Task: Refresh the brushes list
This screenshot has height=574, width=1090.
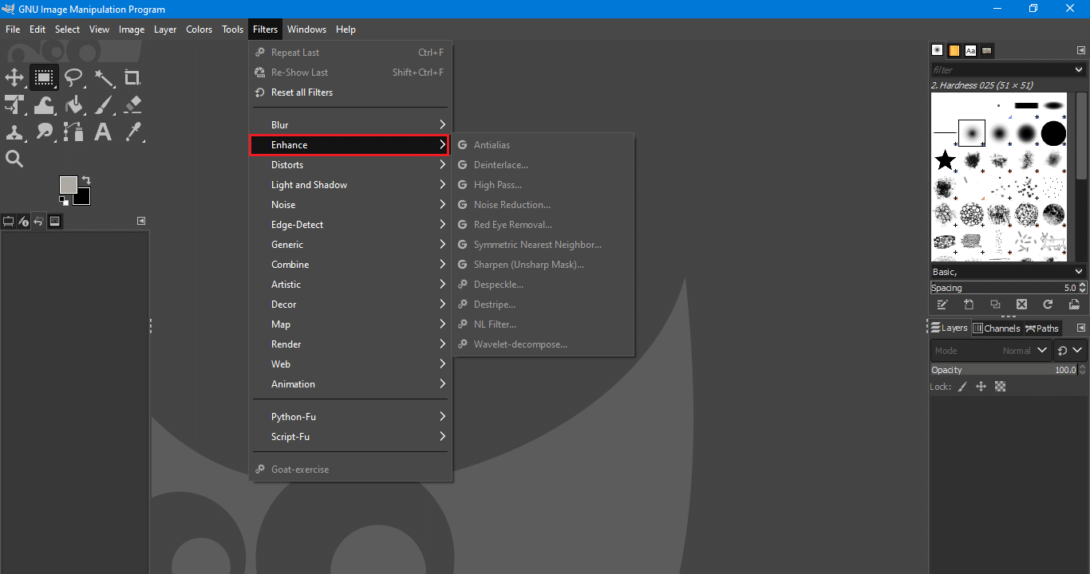Action: 1048,304
